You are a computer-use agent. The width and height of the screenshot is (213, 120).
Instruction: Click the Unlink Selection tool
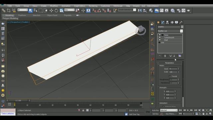click(x=9, y=10)
